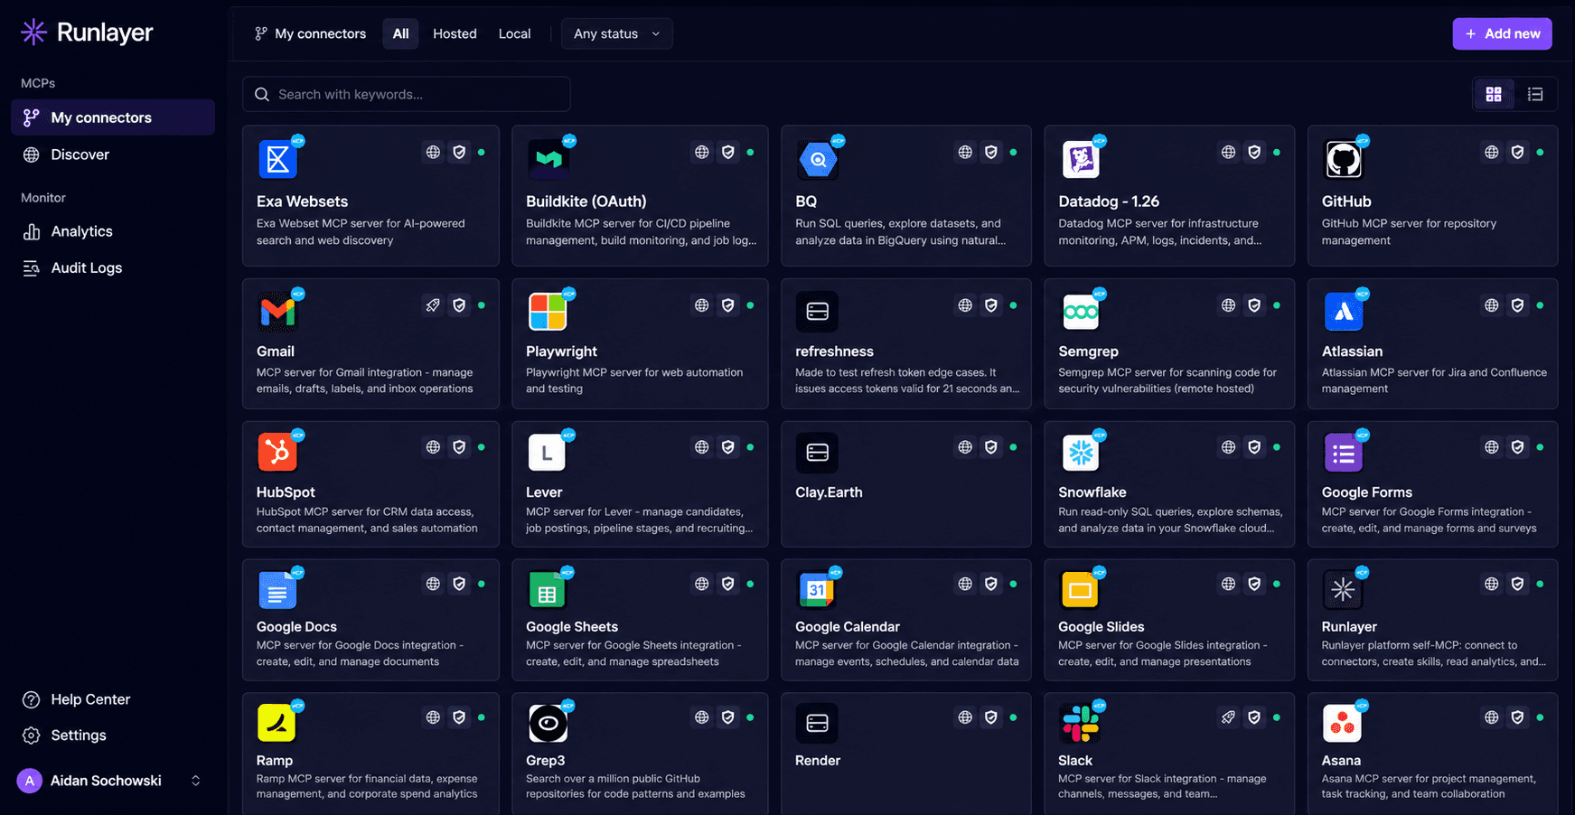Image resolution: width=1575 pixels, height=815 pixels.
Task: Click the Grep3 description text
Action: 635,786
